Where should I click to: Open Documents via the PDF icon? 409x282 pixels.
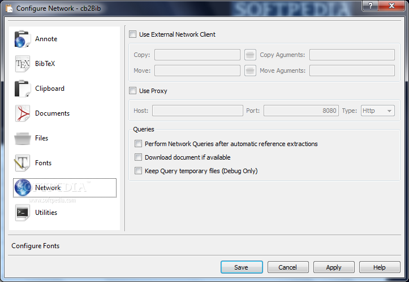point(23,113)
